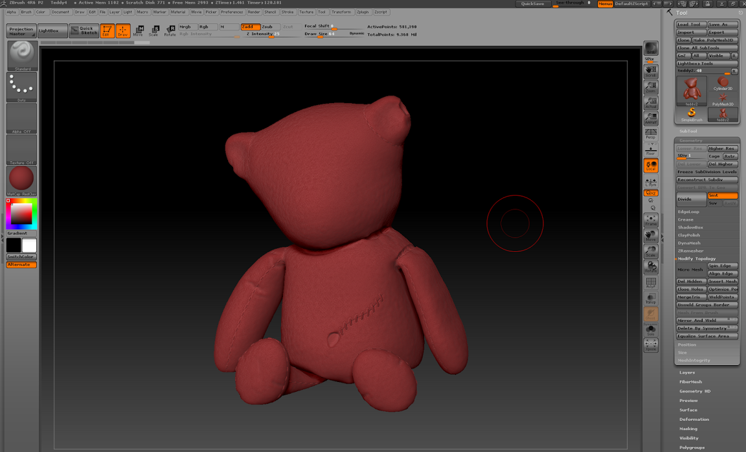
Task: Click the Divide button
Action: click(691, 199)
